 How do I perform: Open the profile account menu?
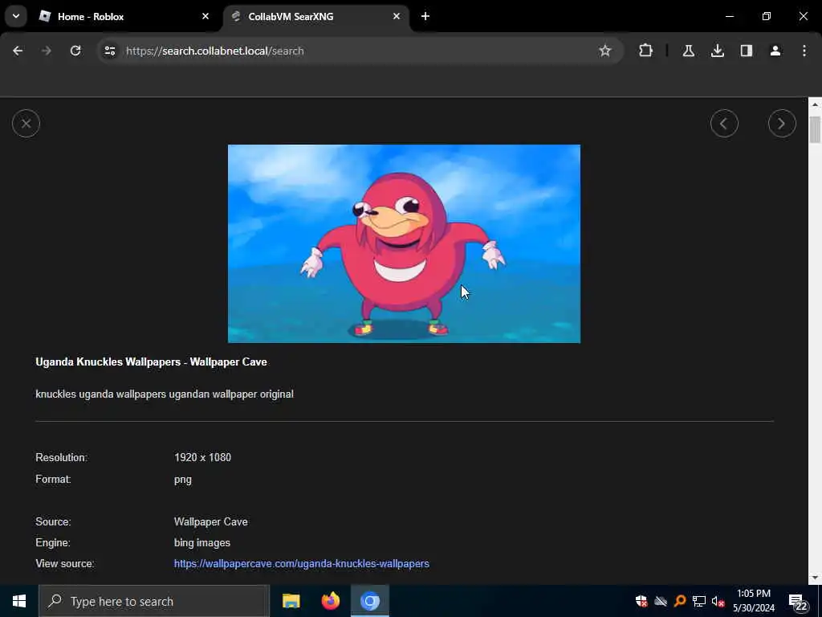(775, 51)
